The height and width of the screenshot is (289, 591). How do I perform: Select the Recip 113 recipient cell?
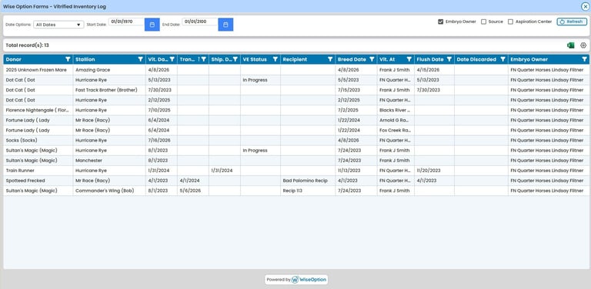tap(308, 191)
